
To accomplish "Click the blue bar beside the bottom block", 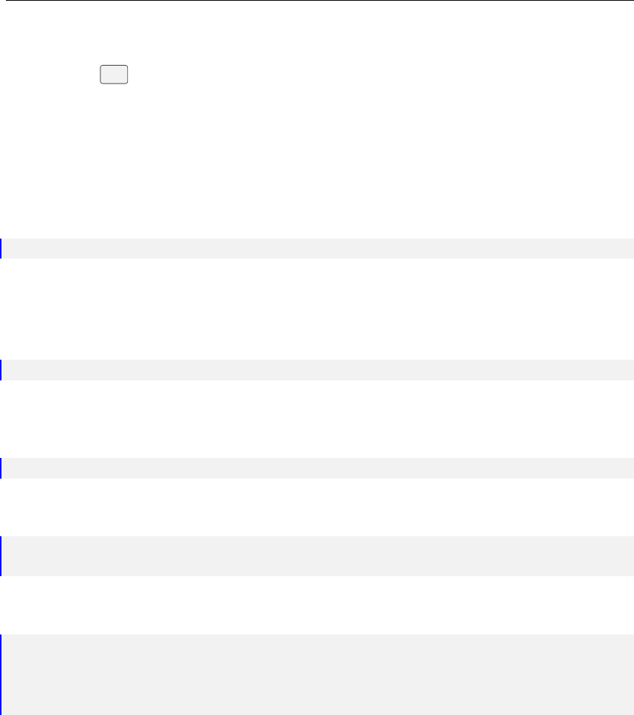I will tap(1, 674).
